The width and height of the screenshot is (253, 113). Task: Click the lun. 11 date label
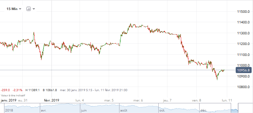click(227, 101)
